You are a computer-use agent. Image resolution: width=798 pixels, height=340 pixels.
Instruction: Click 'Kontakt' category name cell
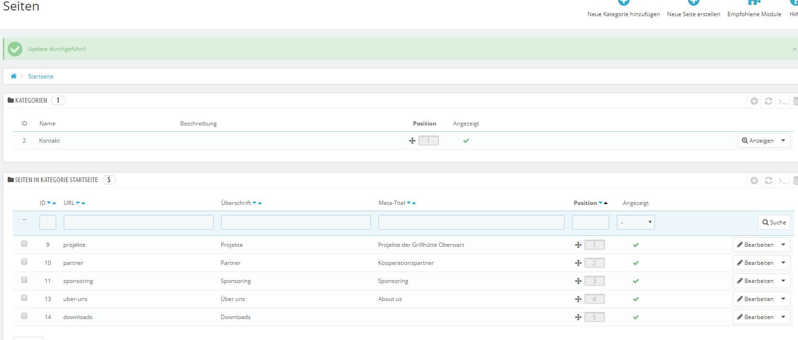pyautogui.click(x=49, y=141)
